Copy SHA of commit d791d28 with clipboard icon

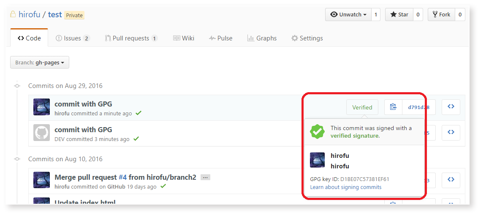(x=393, y=107)
